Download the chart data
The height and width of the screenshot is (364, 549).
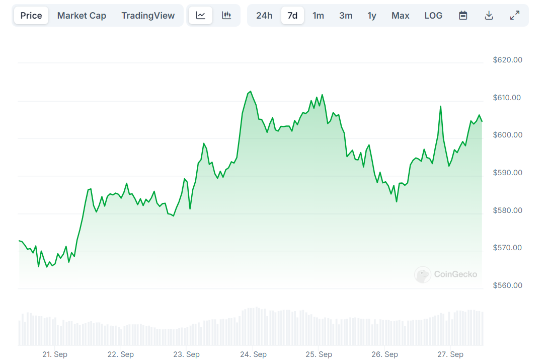tap(489, 16)
